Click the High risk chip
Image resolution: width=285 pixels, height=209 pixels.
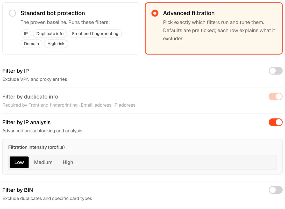pos(56,44)
